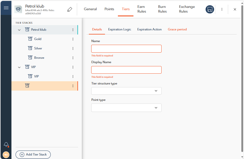244x159 pixels.
Task: Click the Petrol klub program logo icon
Action: [x=18, y=9]
